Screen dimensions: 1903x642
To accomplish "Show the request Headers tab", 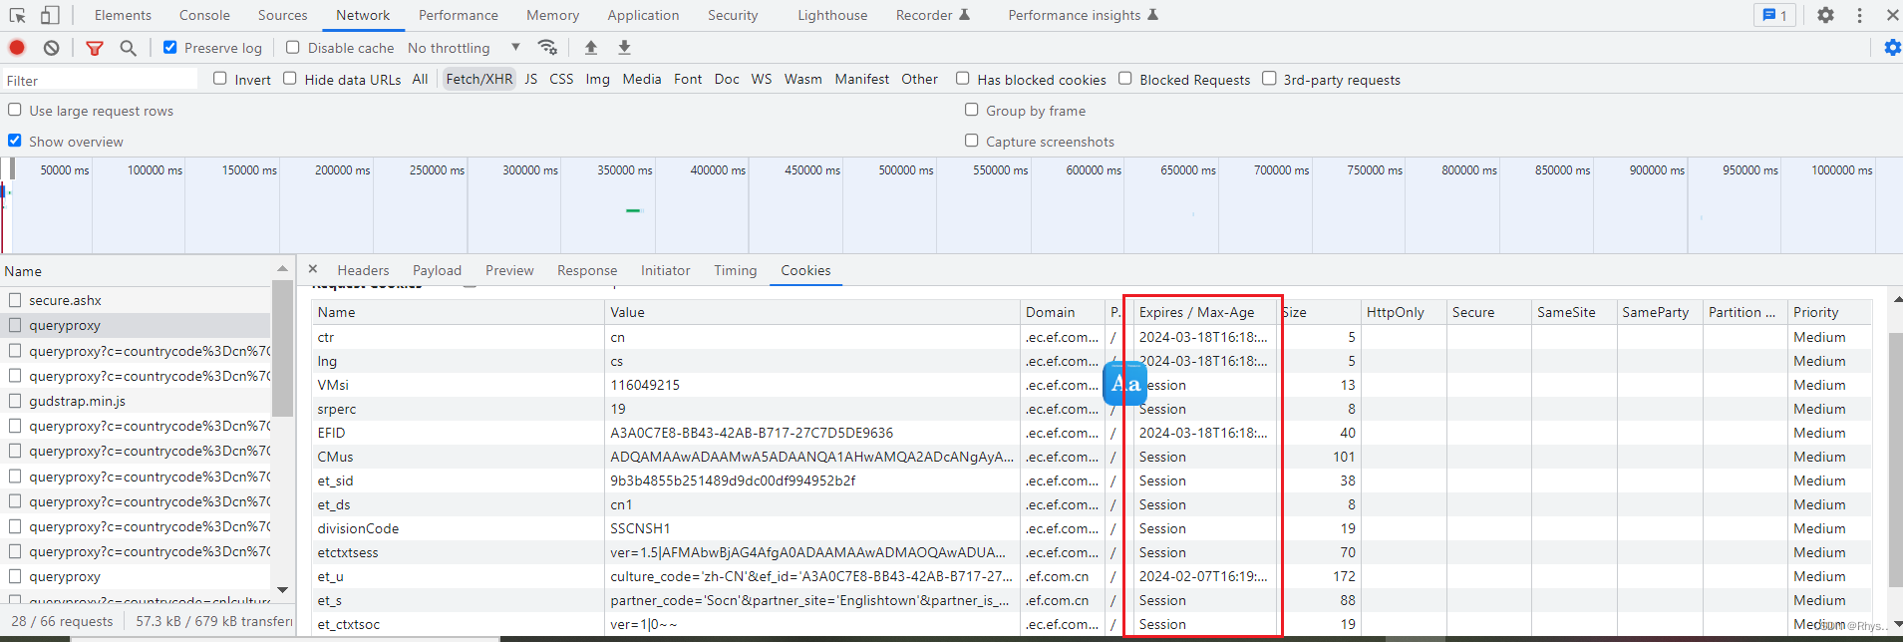I will pyautogui.click(x=363, y=270).
